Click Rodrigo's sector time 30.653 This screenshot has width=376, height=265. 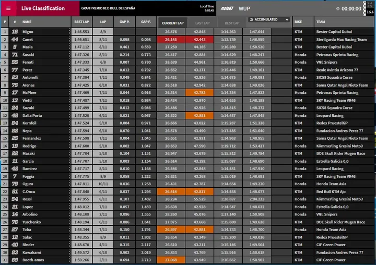[171, 146]
